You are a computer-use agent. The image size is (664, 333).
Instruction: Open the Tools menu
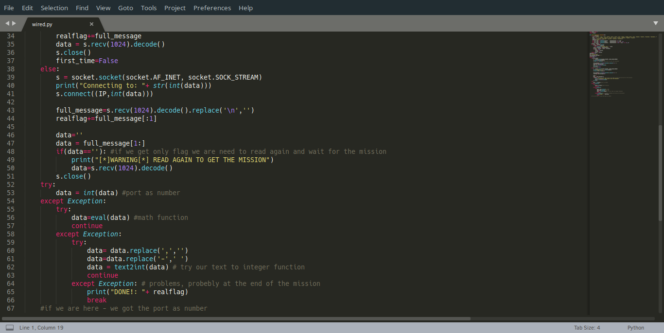[149, 8]
